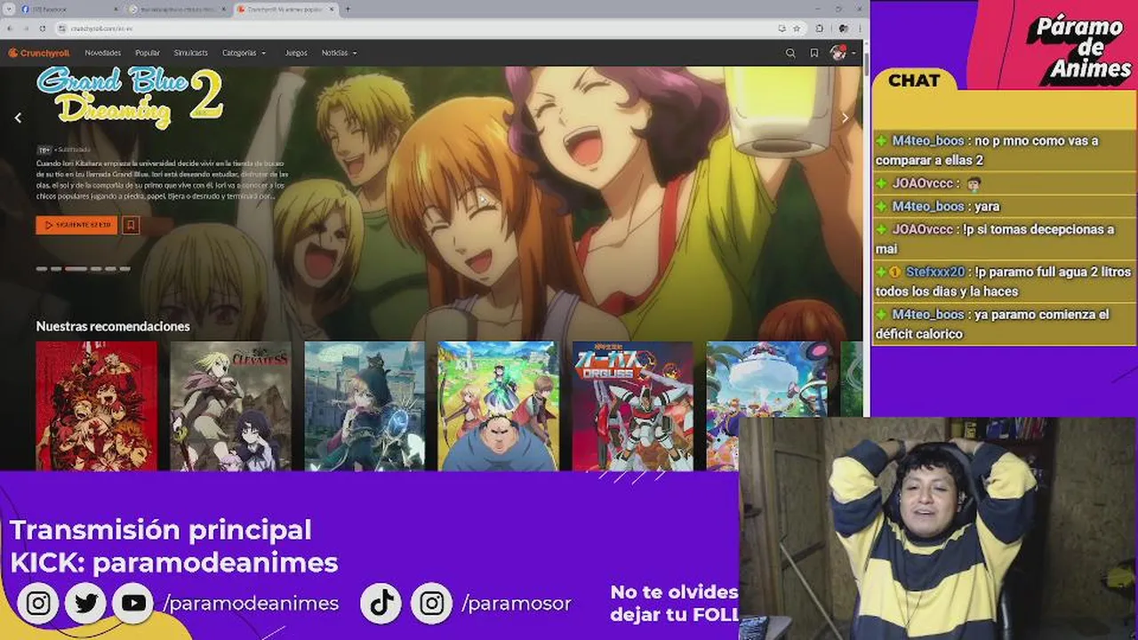The image size is (1138, 640).
Task: Add Grand Blue Dreaming to watchlist
Action: click(x=131, y=225)
